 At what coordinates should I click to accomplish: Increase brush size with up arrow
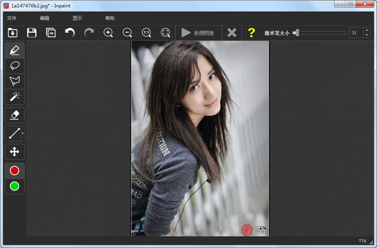click(x=366, y=31)
